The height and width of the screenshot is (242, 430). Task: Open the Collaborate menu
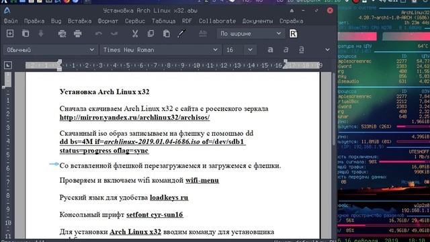(217, 21)
